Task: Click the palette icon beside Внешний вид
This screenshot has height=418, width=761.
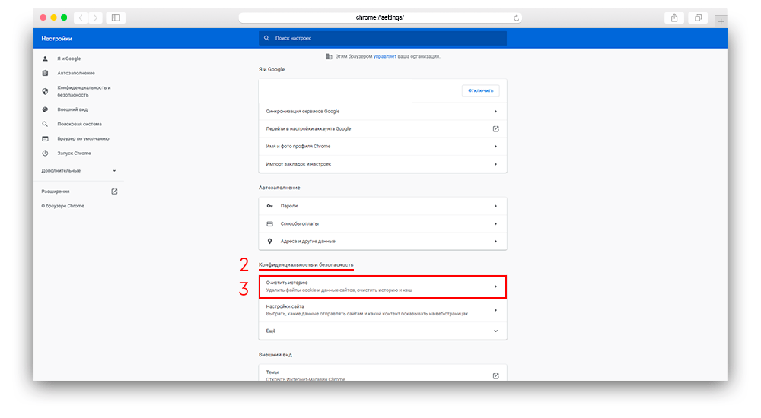Action: 45,109
